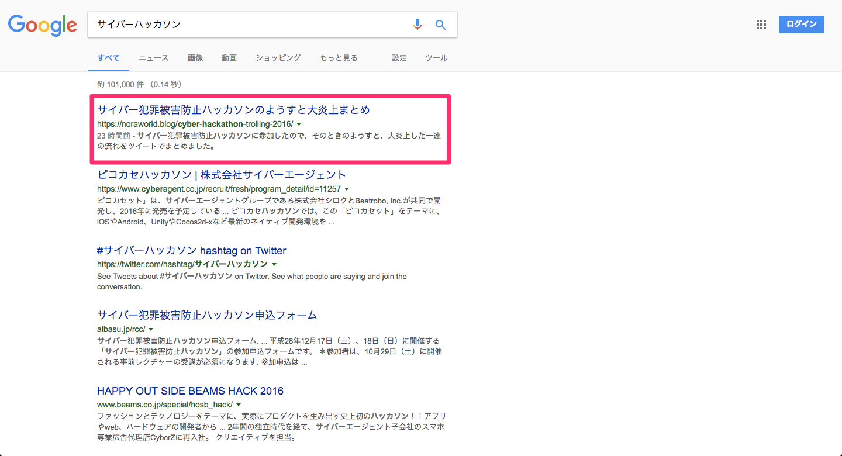This screenshot has height=456, width=842.
Task: Expand arrow next to cyberagent.co.jp URL
Action: [347, 189]
